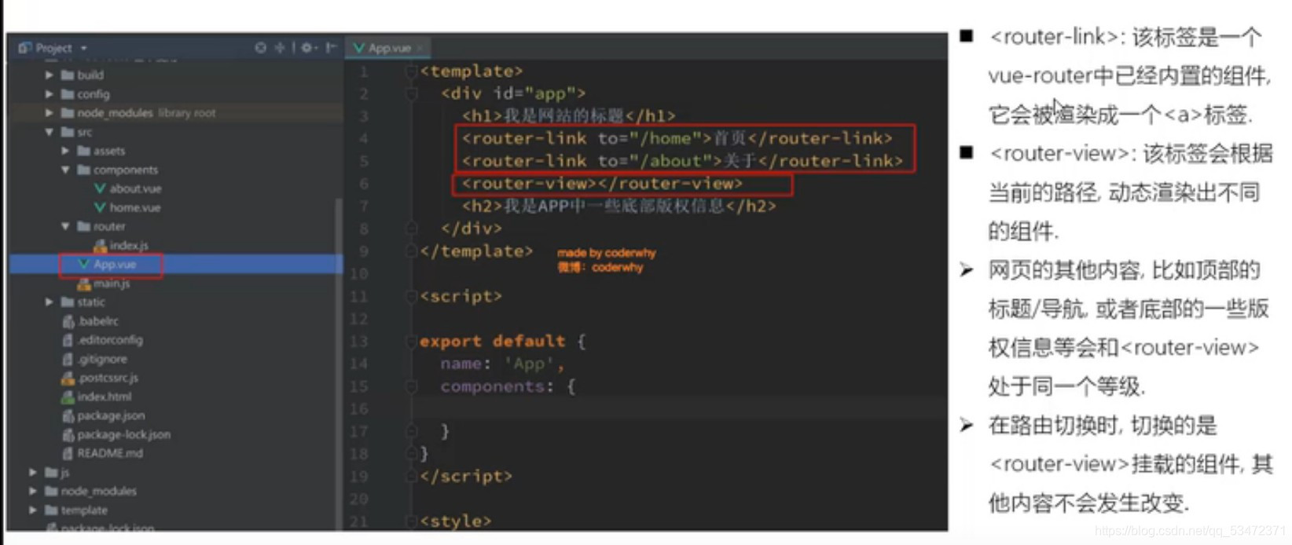Click the Vue icon of about.vue
The width and height of the screenshot is (1292, 545).
click(x=100, y=188)
